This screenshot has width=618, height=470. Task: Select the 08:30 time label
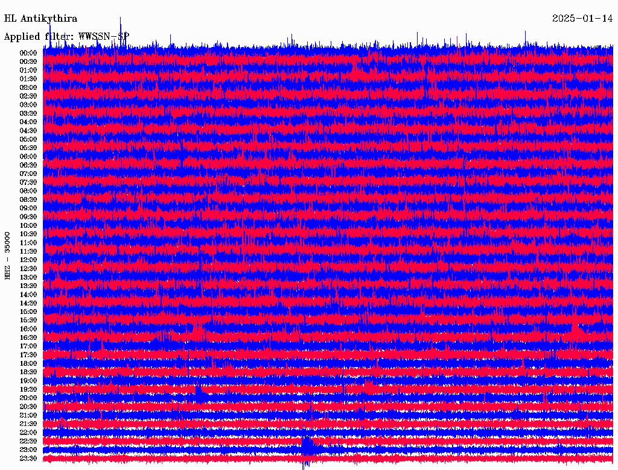28,200
